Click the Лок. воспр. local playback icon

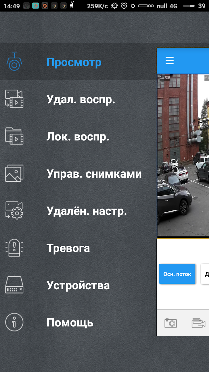pyautogui.click(x=14, y=136)
